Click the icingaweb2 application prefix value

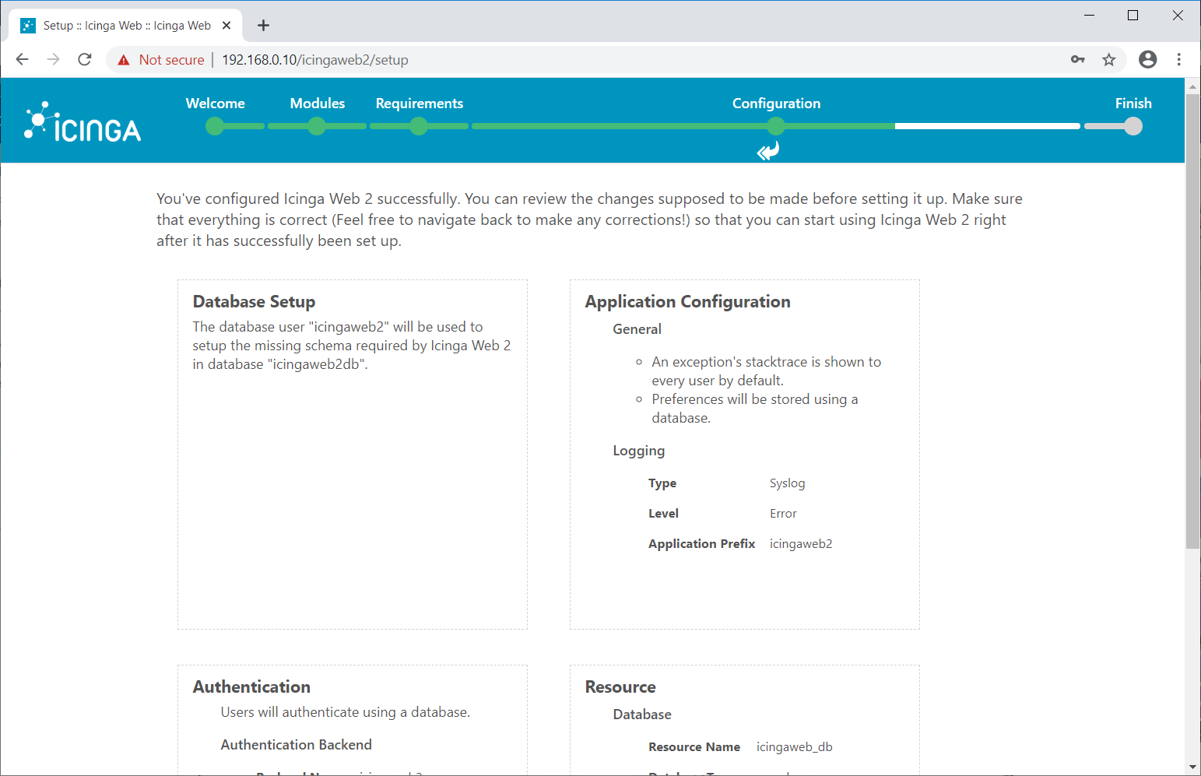tap(801, 544)
